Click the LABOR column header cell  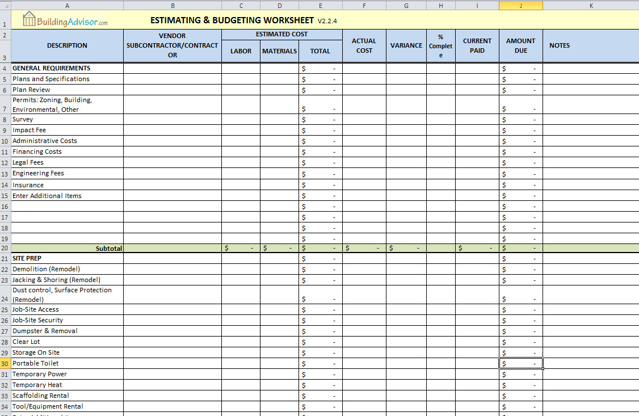click(241, 51)
